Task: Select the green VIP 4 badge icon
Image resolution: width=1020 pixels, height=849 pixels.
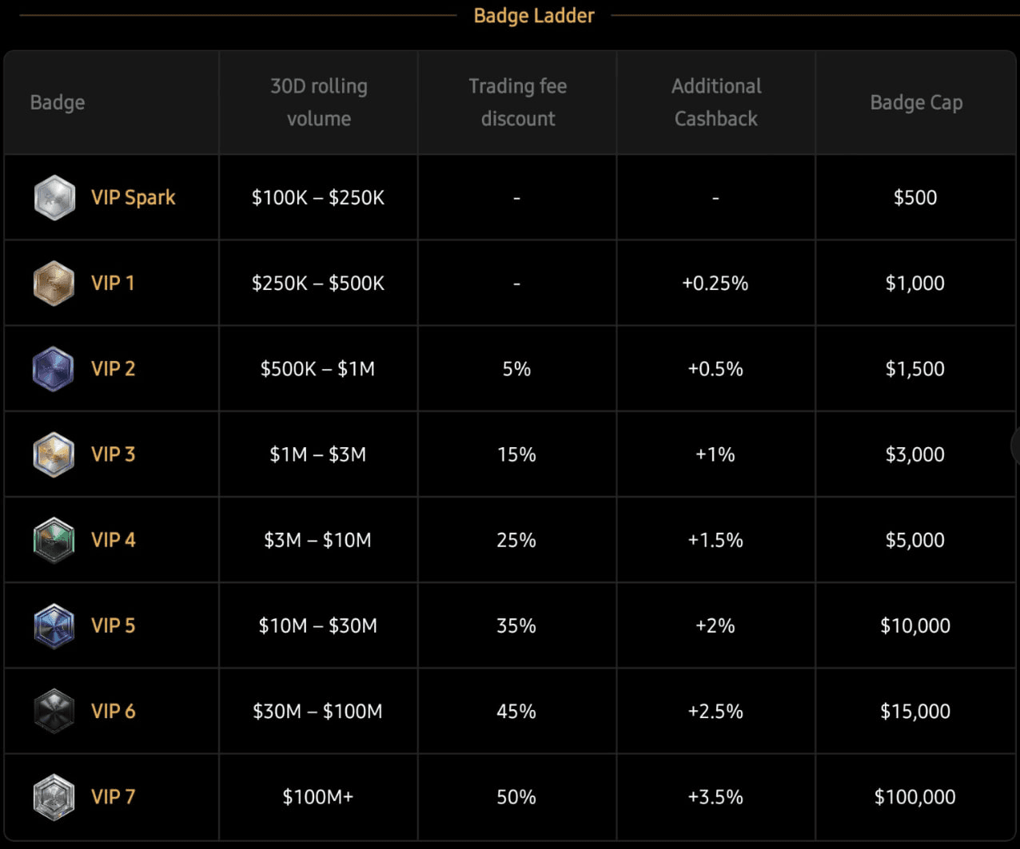Action: (x=54, y=540)
